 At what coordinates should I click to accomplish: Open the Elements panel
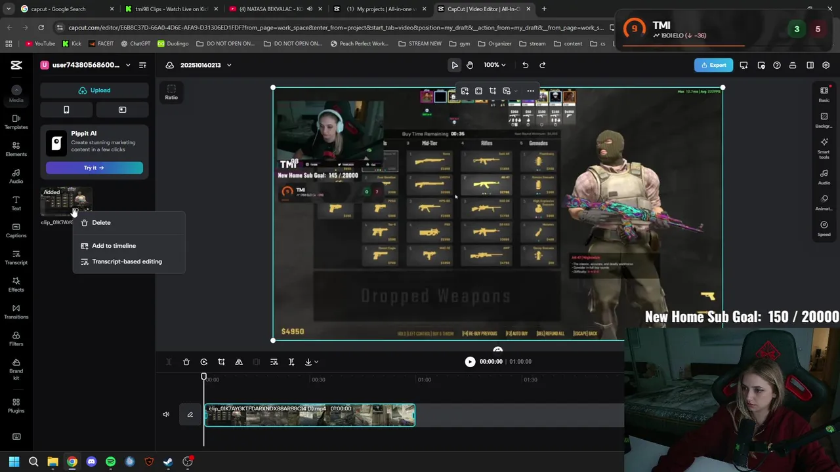(x=16, y=149)
